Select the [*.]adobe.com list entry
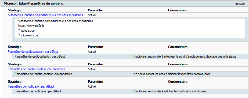Screen dimensions: 249x98 coord(27,31)
